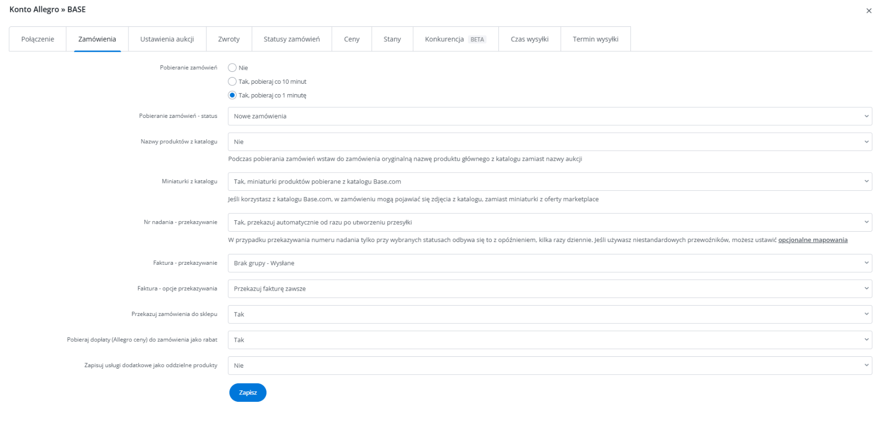Switch to the Połączenie tab

pyautogui.click(x=38, y=39)
